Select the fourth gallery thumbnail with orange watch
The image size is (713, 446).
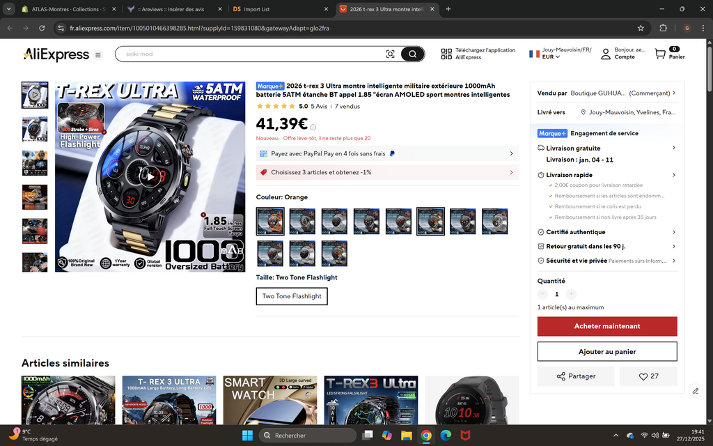point(35,197)
